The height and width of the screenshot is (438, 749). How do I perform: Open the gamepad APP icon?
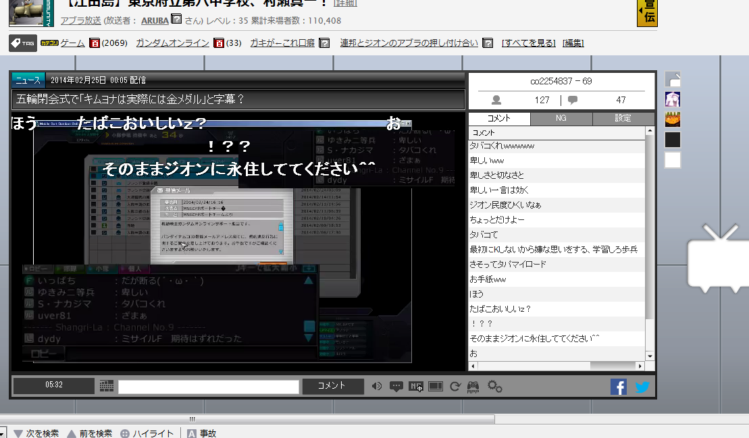click(x=473, y=386)
